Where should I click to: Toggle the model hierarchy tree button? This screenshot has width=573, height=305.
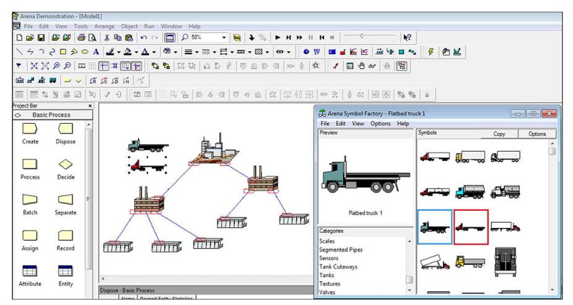click(402, 66)
